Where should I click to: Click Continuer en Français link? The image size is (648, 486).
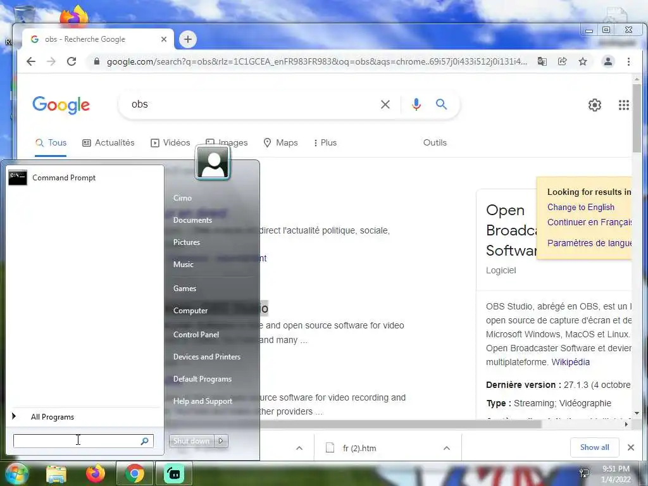pos(589,222)
